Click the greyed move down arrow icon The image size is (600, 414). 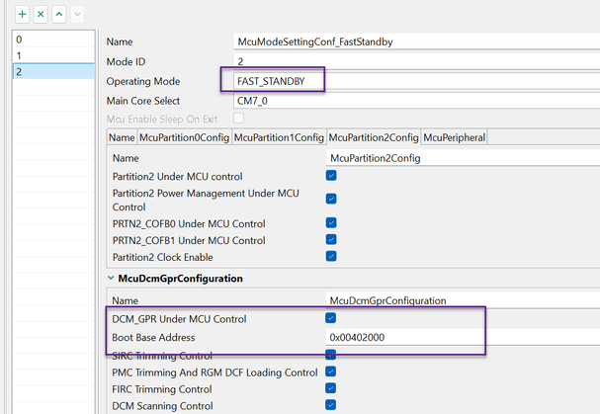(x=77, y=15)
